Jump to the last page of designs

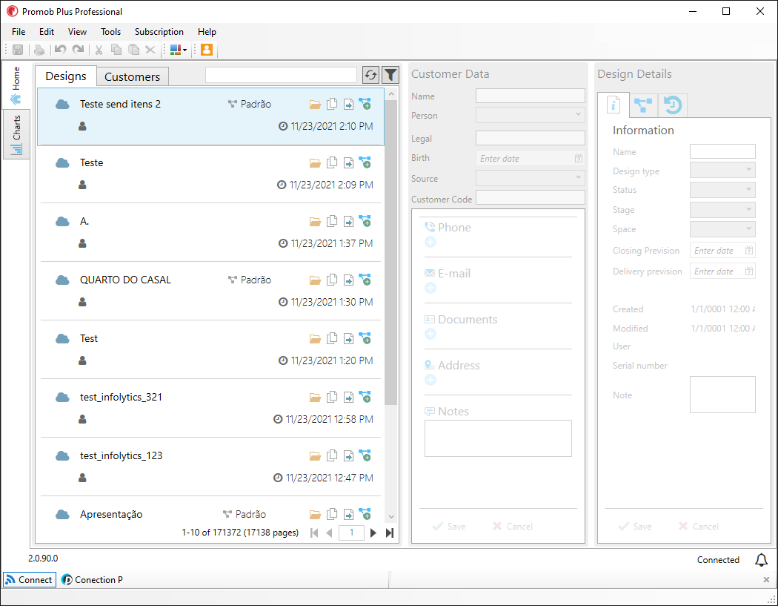coord(390,533)
